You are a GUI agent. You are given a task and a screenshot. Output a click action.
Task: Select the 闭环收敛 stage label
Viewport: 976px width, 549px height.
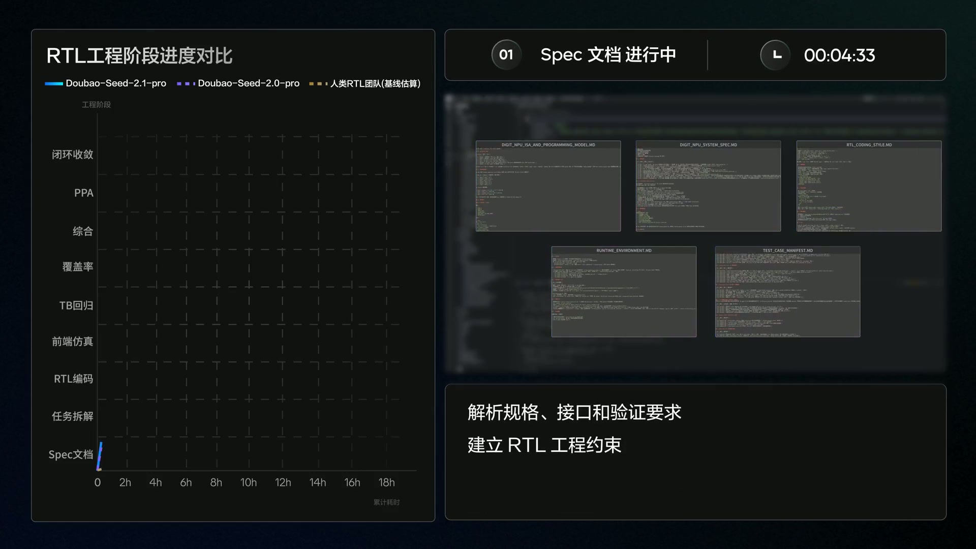point(73,155)
